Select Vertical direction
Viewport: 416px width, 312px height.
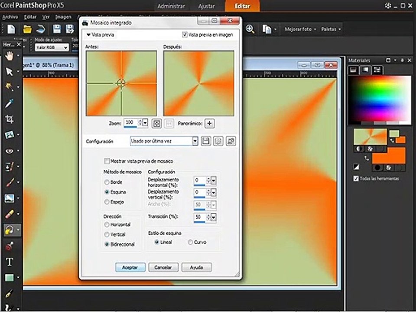point(107,234)
